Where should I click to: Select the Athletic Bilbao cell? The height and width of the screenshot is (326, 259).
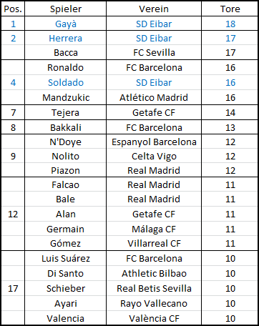tap(154, 273)
